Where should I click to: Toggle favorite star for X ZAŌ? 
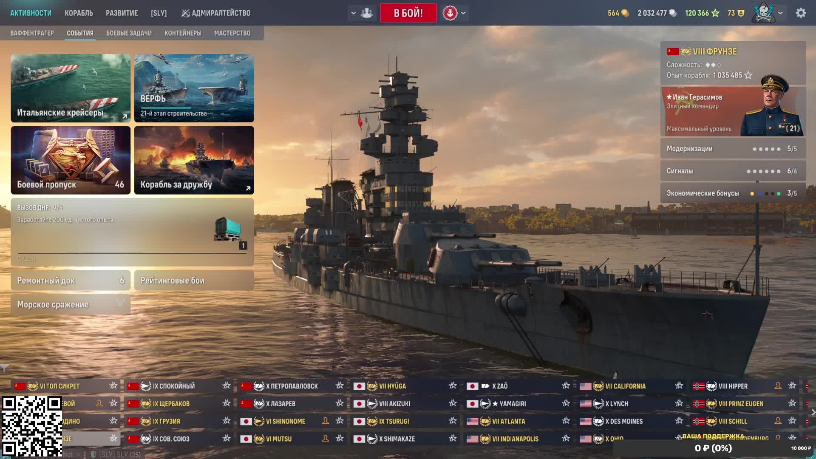566,385
